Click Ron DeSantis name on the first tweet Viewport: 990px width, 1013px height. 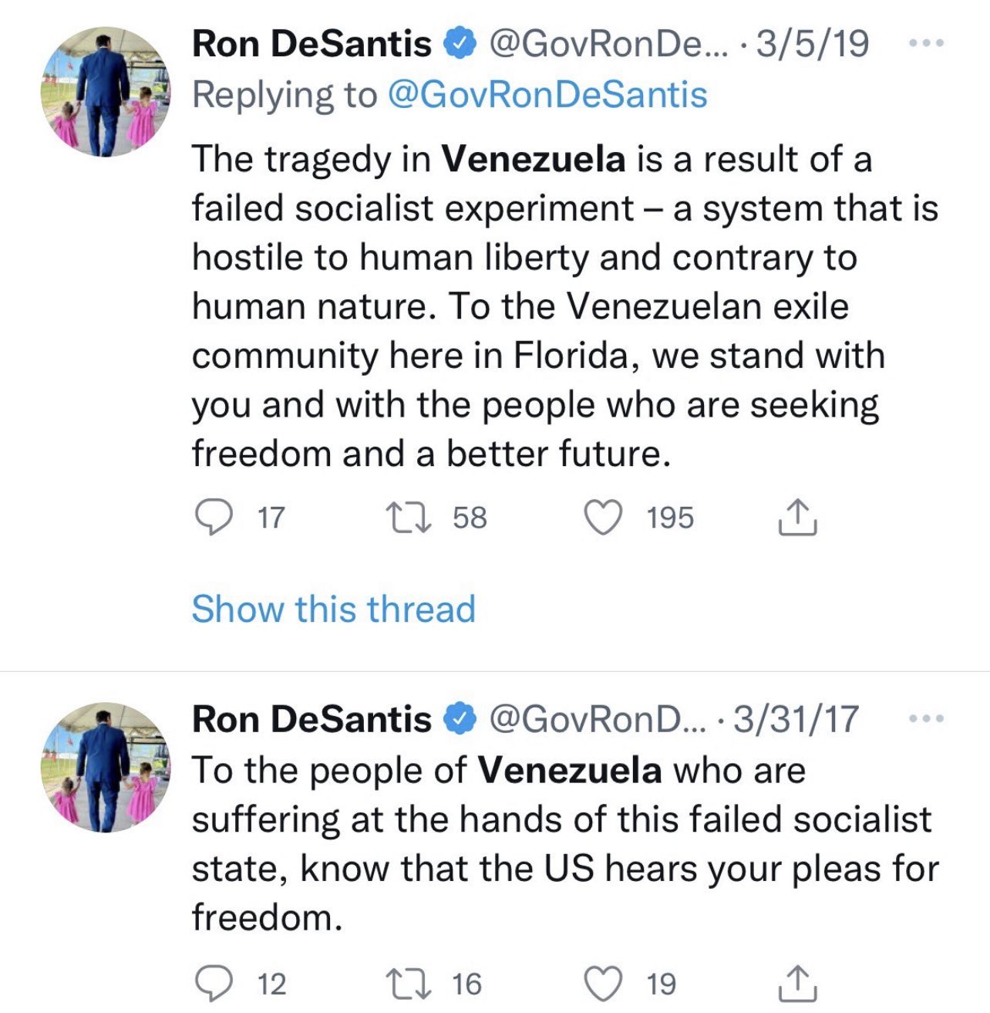click(x=311, y=43)
